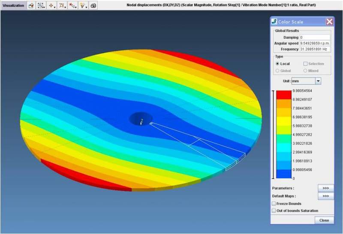Open dropdown arrow beside lighting tool
Image resolution: width=343 pixels, height=234 pixels.
point(87,8)
